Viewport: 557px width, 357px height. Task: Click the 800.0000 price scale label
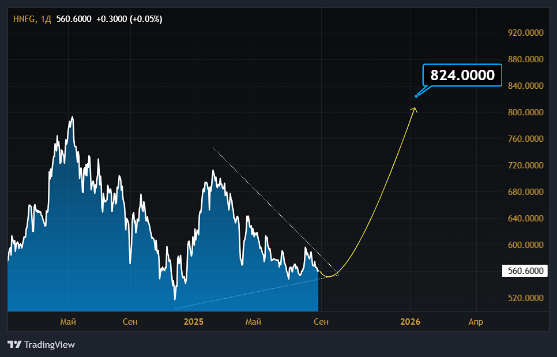pos(526,112)
